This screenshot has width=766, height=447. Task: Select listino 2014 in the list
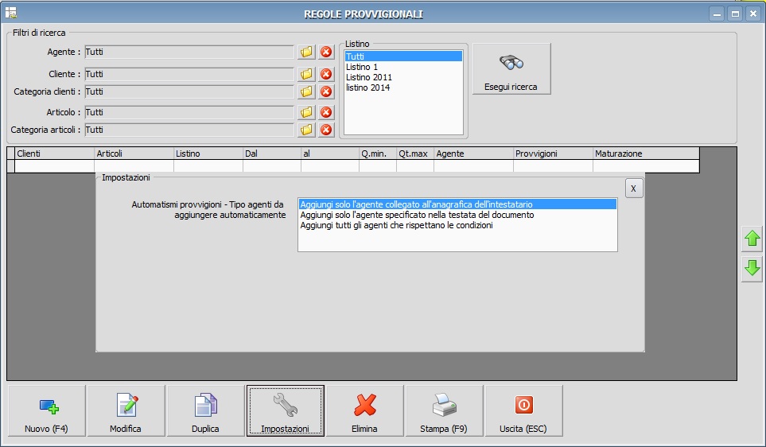pos(403,87)
